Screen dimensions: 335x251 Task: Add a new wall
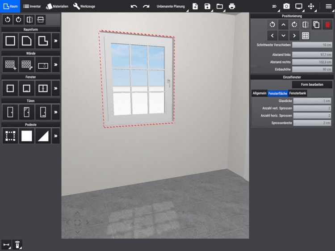pos(10,65)
